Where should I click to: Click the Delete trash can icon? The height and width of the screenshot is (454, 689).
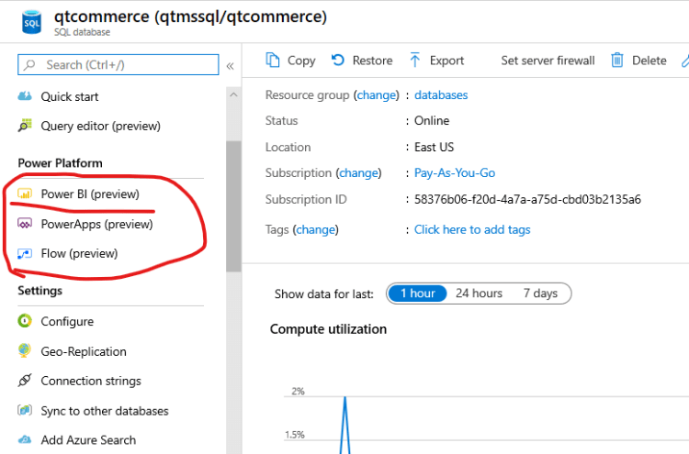[x=617, y=61]
